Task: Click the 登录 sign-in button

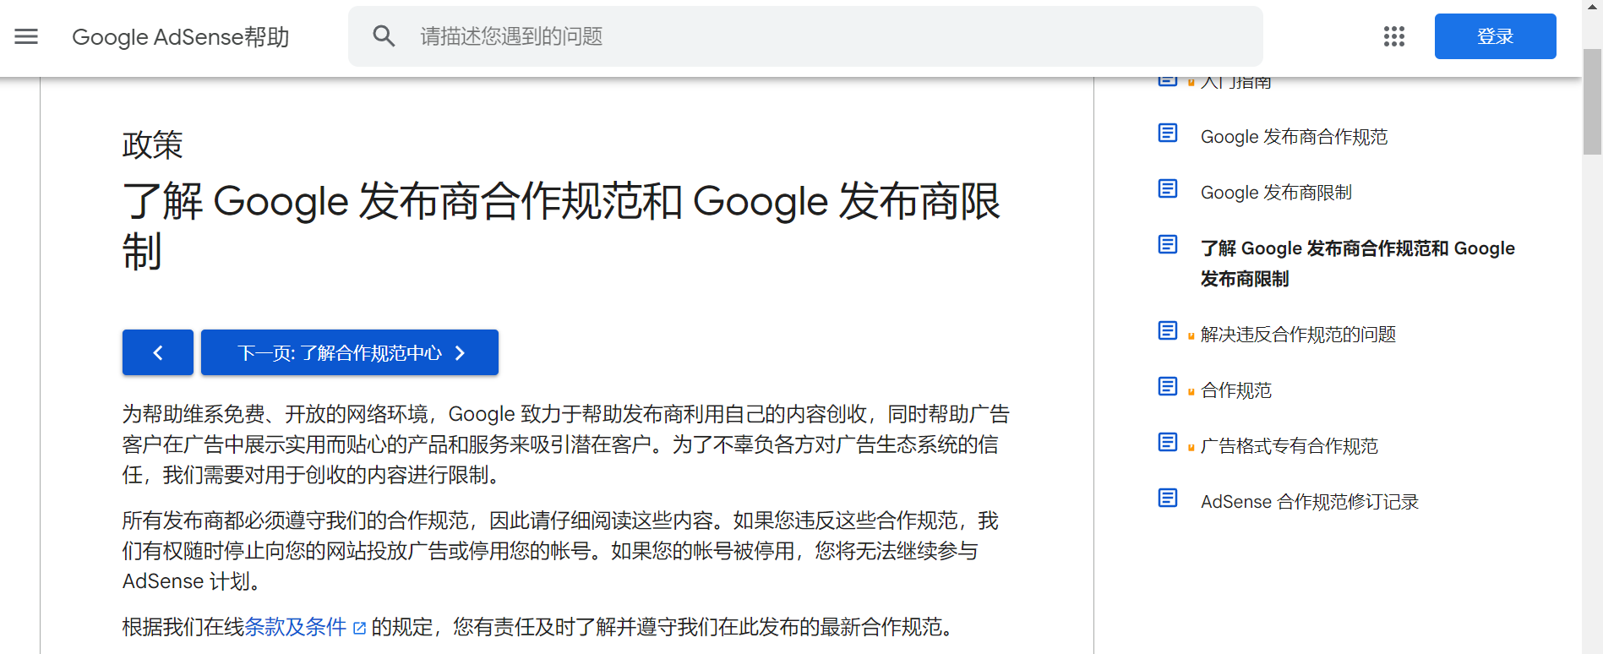Action: click(x=1495, y=36)
